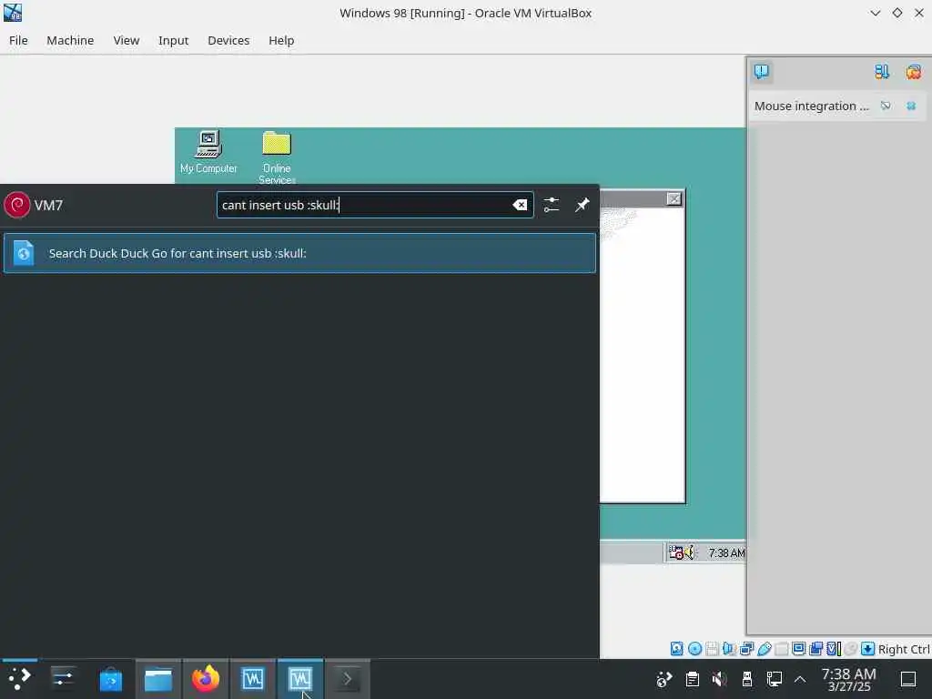Click the USB indicator in VirtualBox status bar

pos(765,649)
